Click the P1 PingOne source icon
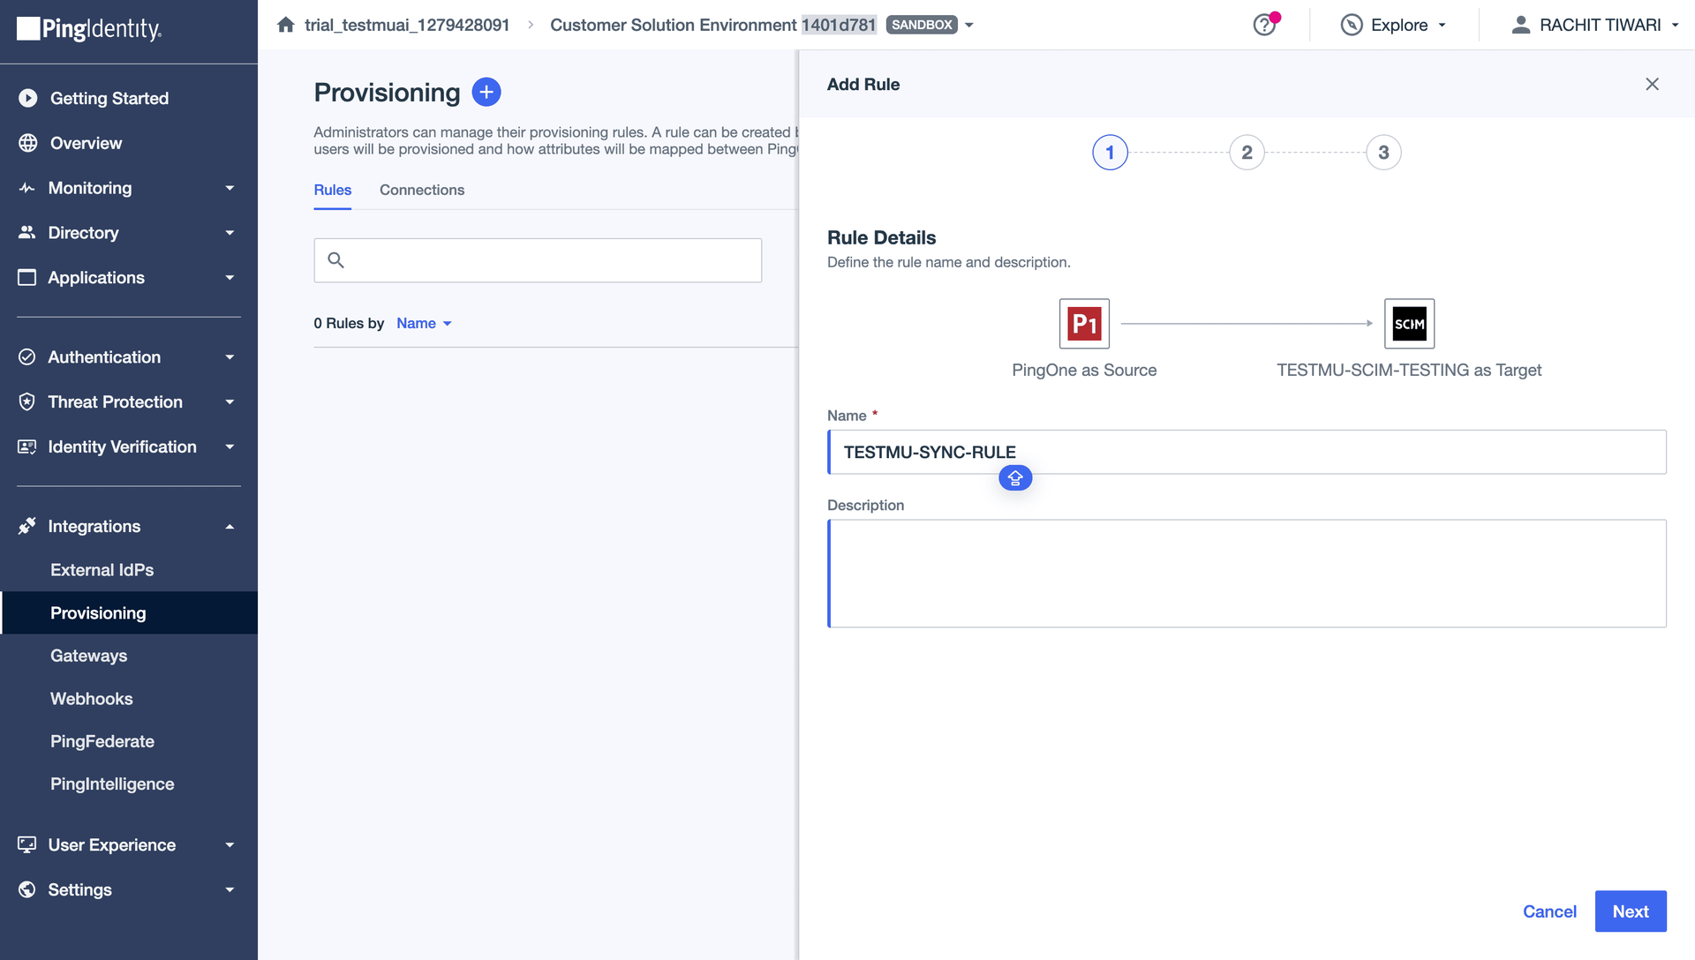 [1084, 323]
